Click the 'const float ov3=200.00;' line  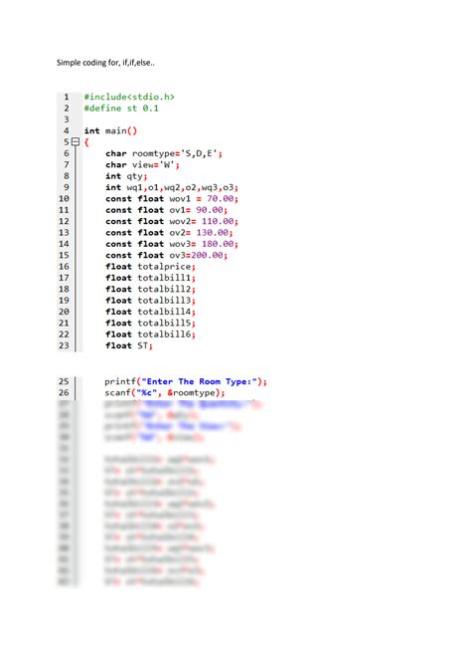(167, 255)
